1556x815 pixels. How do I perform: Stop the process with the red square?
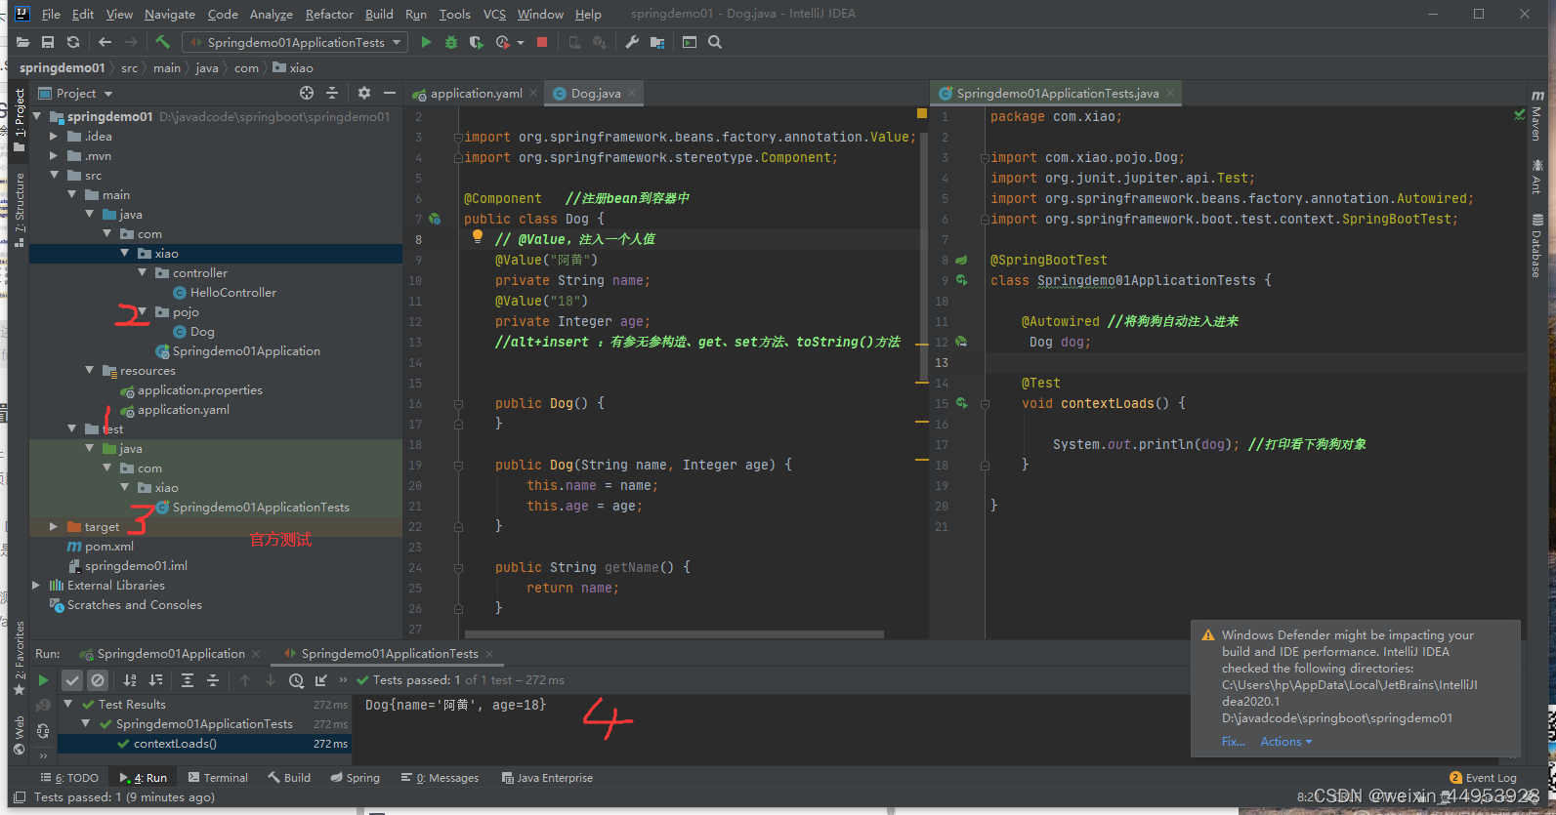point(542,43)
